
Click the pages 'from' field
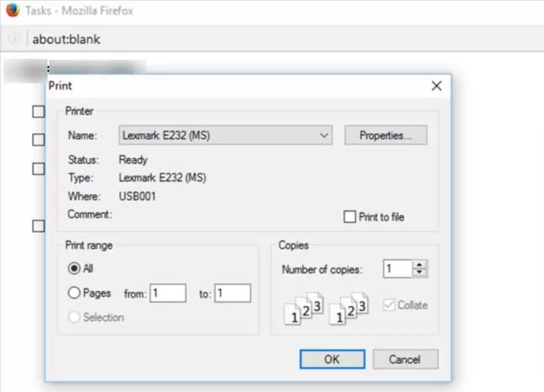click(168, 293)
